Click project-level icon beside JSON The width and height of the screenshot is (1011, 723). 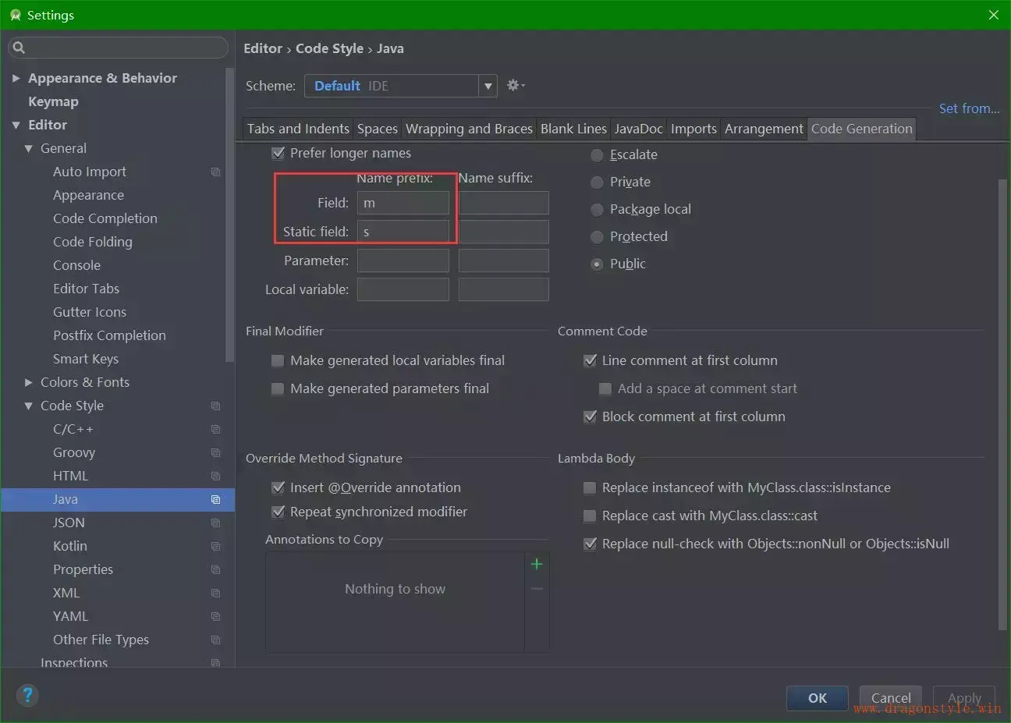(216, 523)
